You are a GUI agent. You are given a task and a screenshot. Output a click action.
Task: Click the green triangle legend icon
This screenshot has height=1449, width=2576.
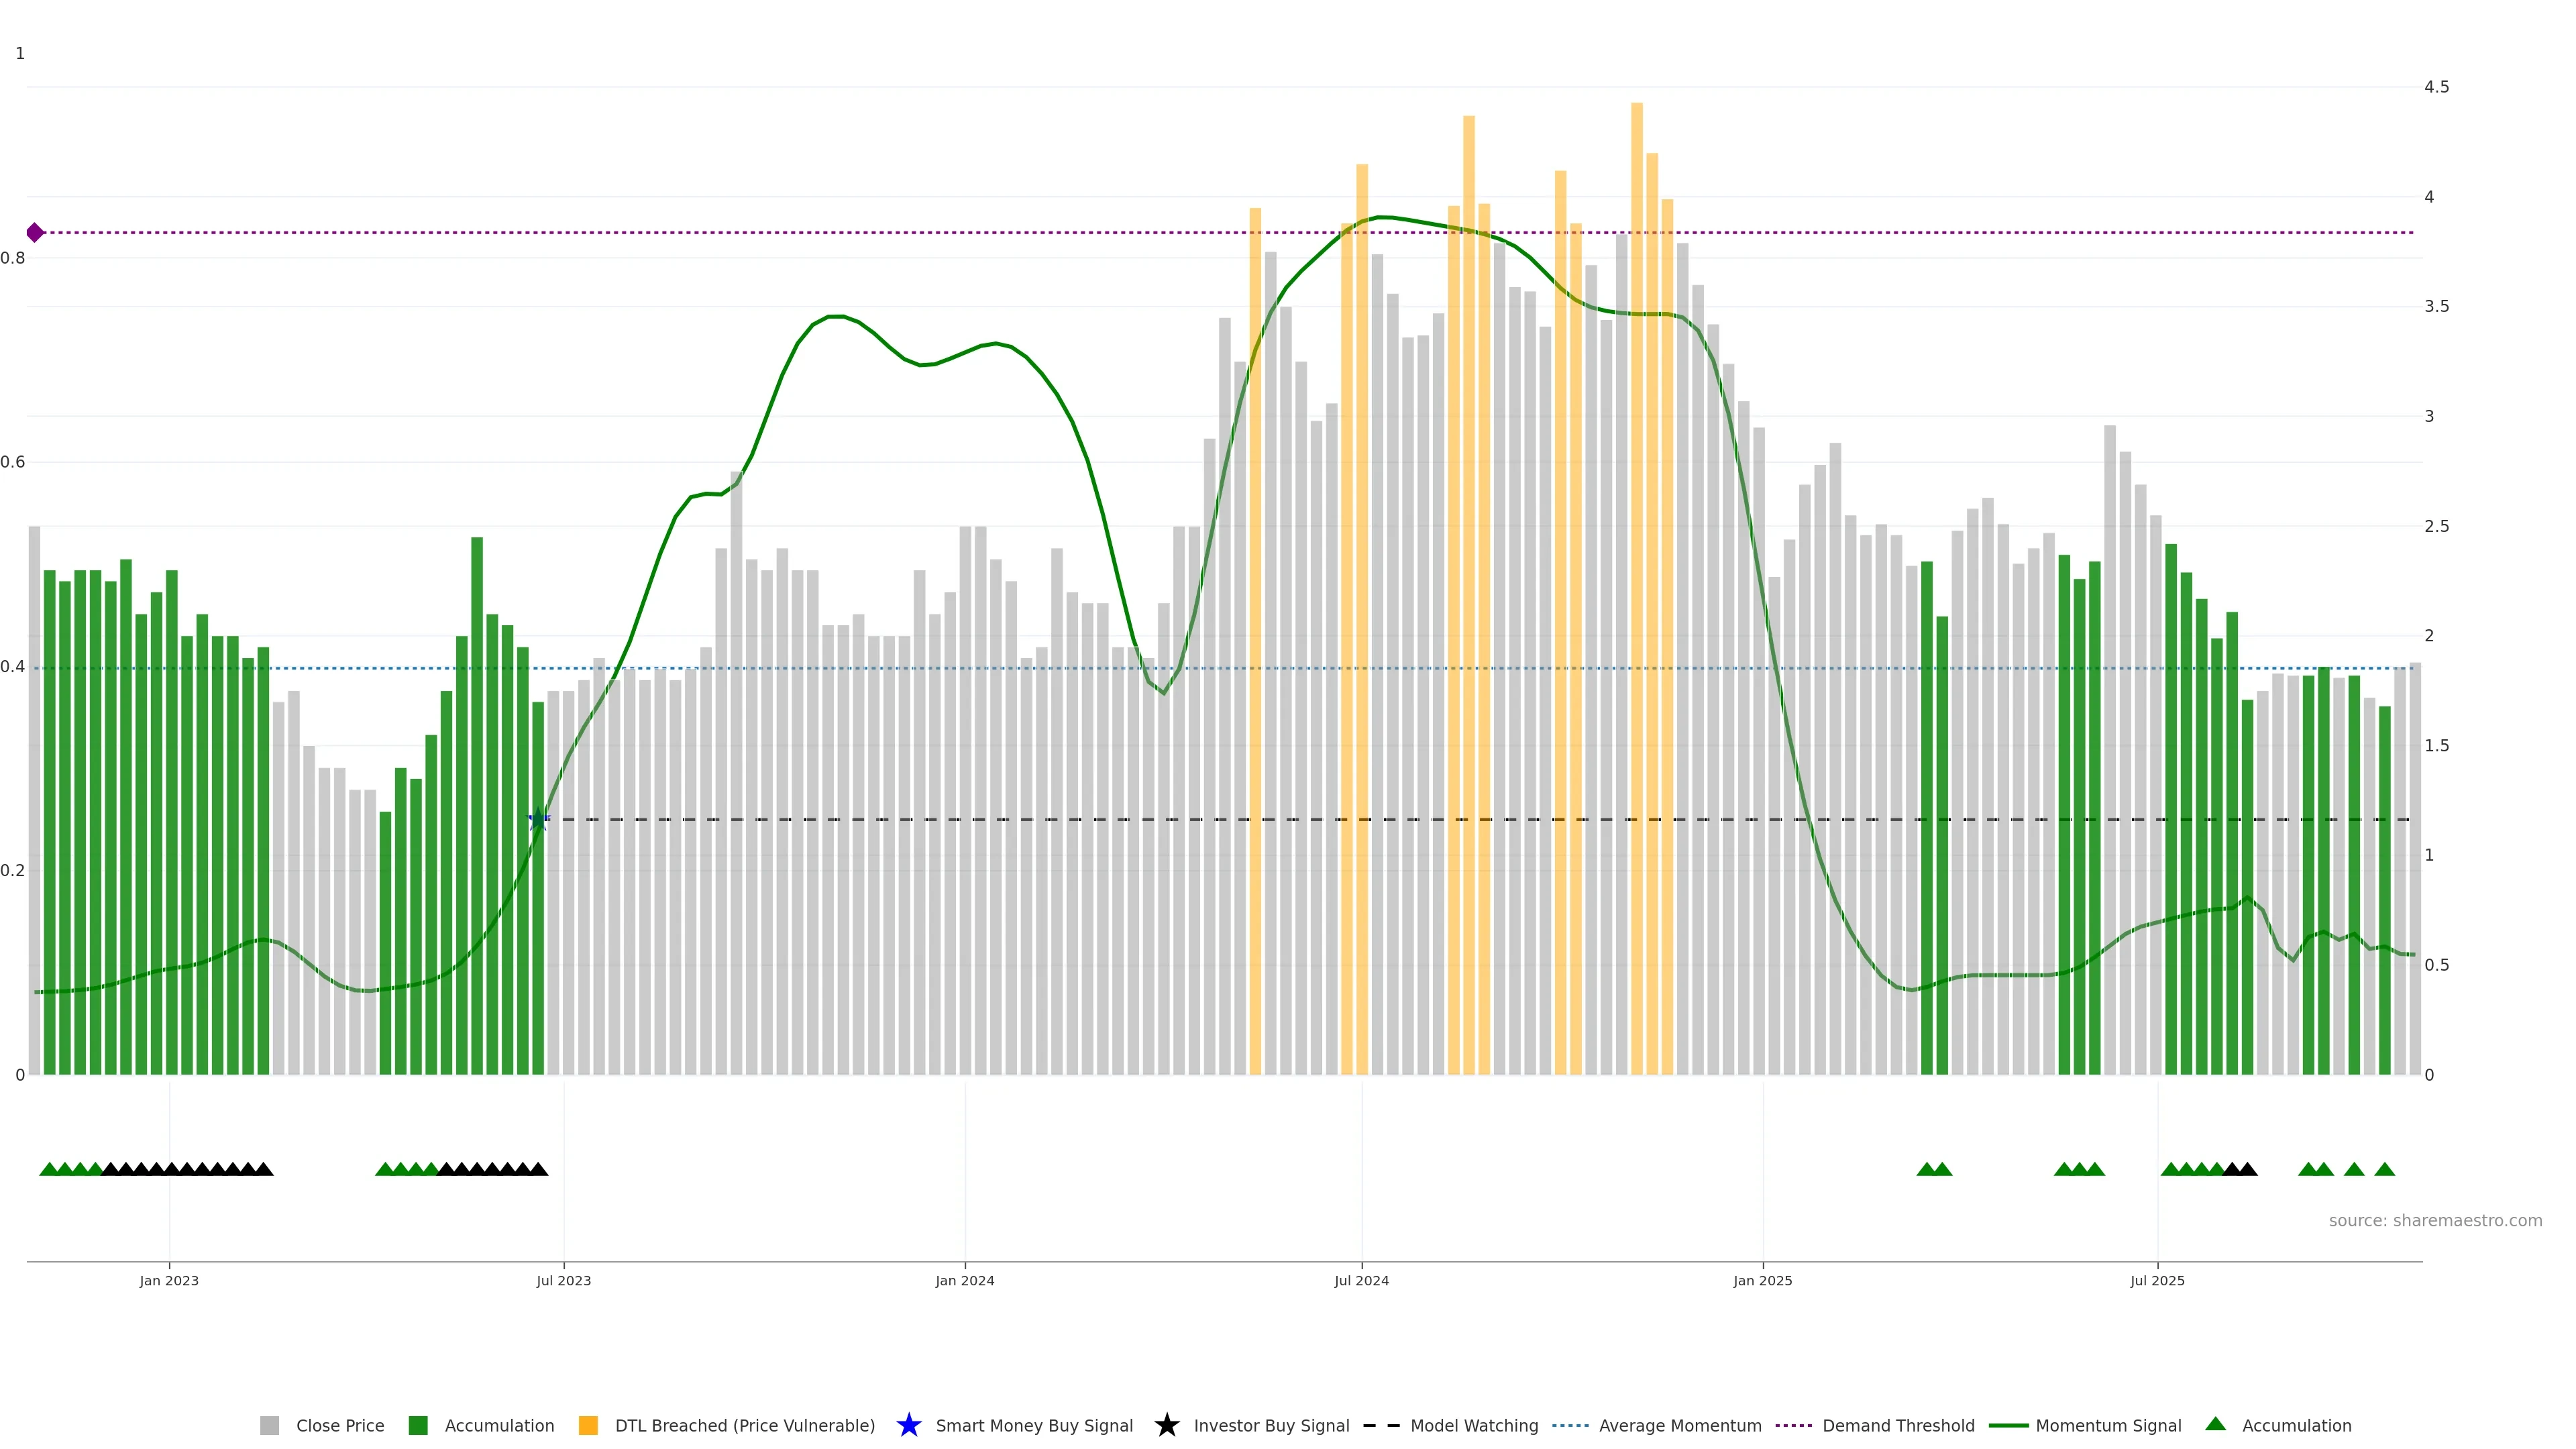2215,1424
